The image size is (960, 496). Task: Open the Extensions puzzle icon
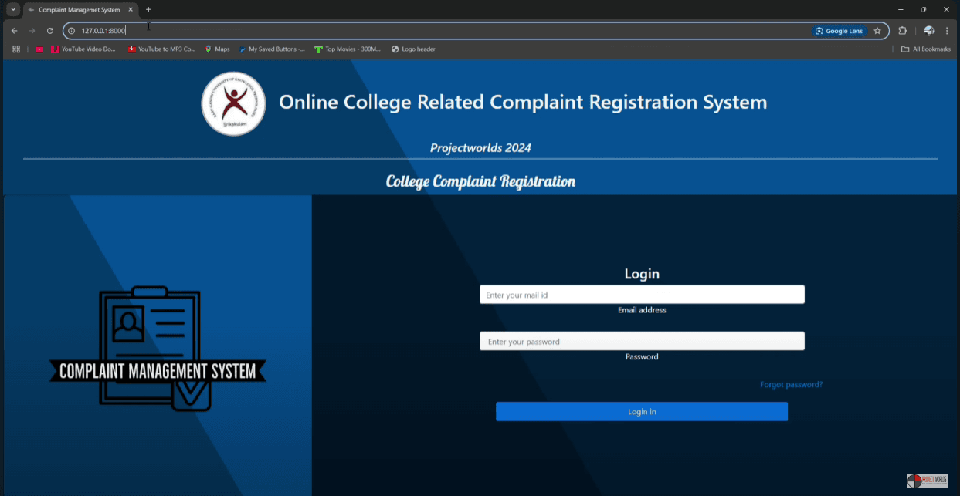pyautogui.click(x=902, y=31)
